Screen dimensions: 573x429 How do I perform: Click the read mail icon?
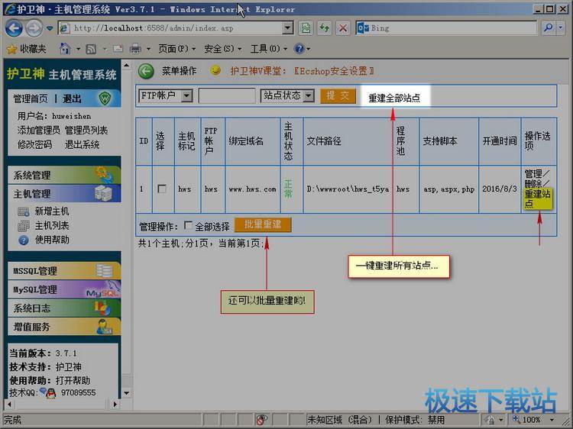118,49
